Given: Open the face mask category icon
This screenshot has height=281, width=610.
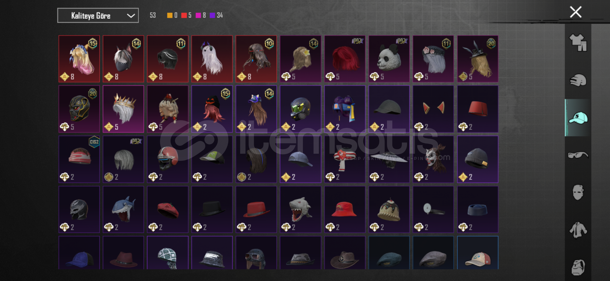Looking at the screenshot, I should tap(578, 192).
